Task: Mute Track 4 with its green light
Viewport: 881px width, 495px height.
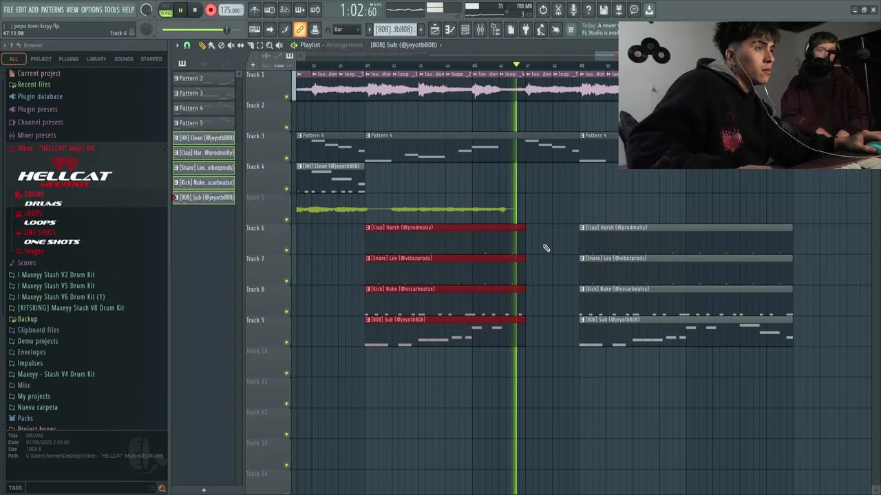Action: tap(286, 188)
